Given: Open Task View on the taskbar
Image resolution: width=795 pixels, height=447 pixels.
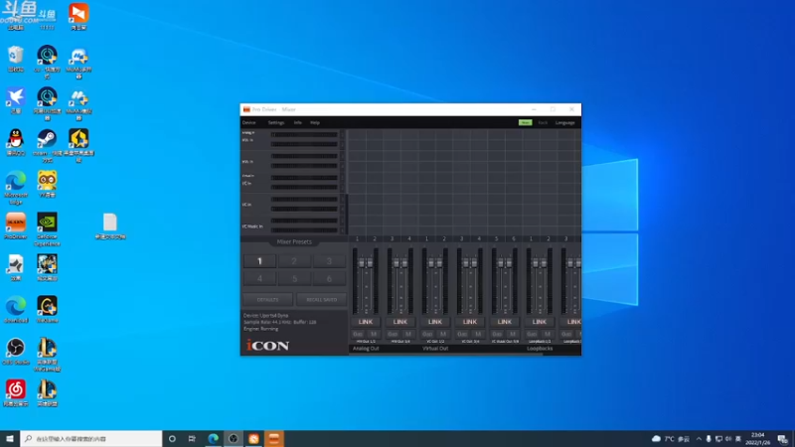Looking at the screenshot, I should coord(192,438).
